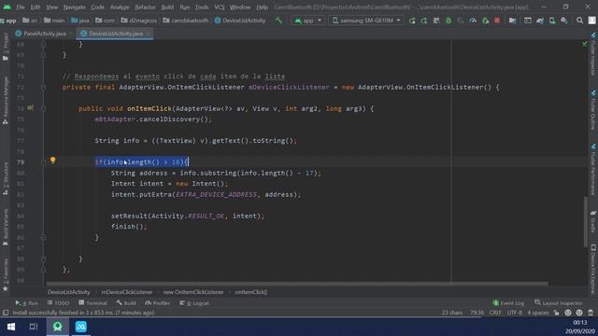Click the DeviceListActivity breadcrumb in navigation bar
598x336 pixels.
pyautogui.click(x=239, y=21)
